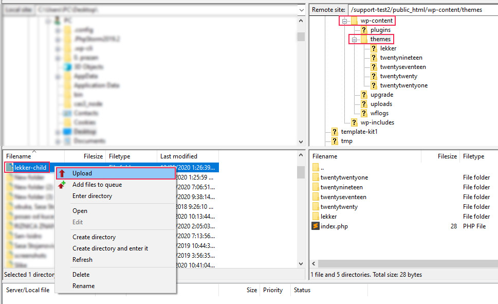Select twentytwentyone in the remote tree

point(403,85)
